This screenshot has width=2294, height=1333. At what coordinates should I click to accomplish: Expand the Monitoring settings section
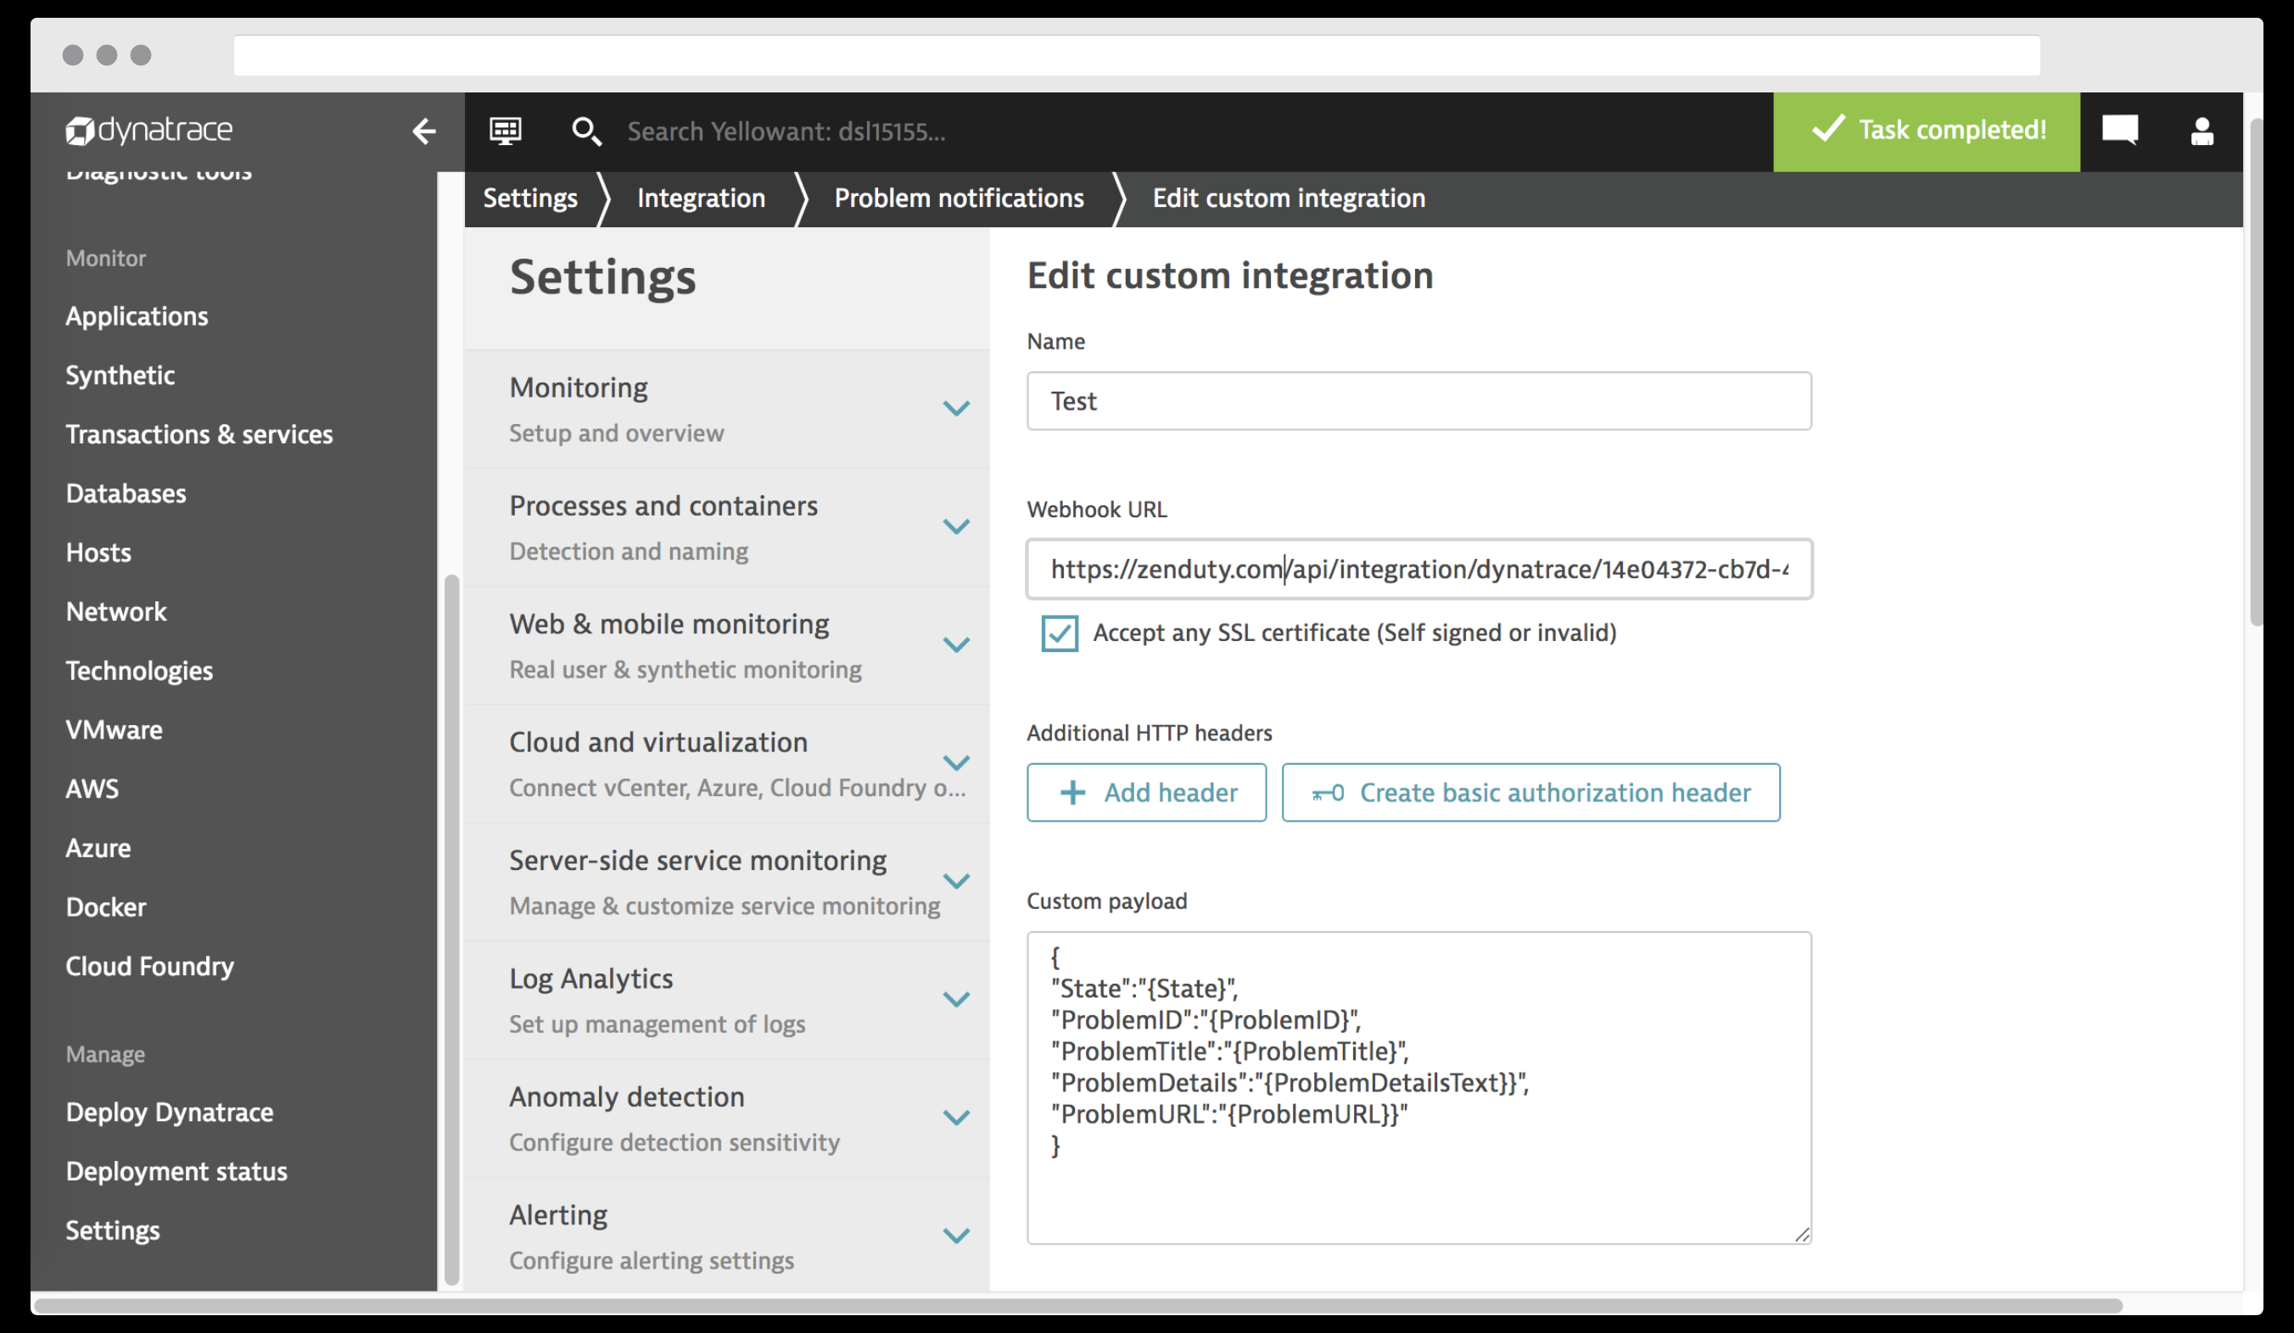pyautogui.click(x=956, y=409)
